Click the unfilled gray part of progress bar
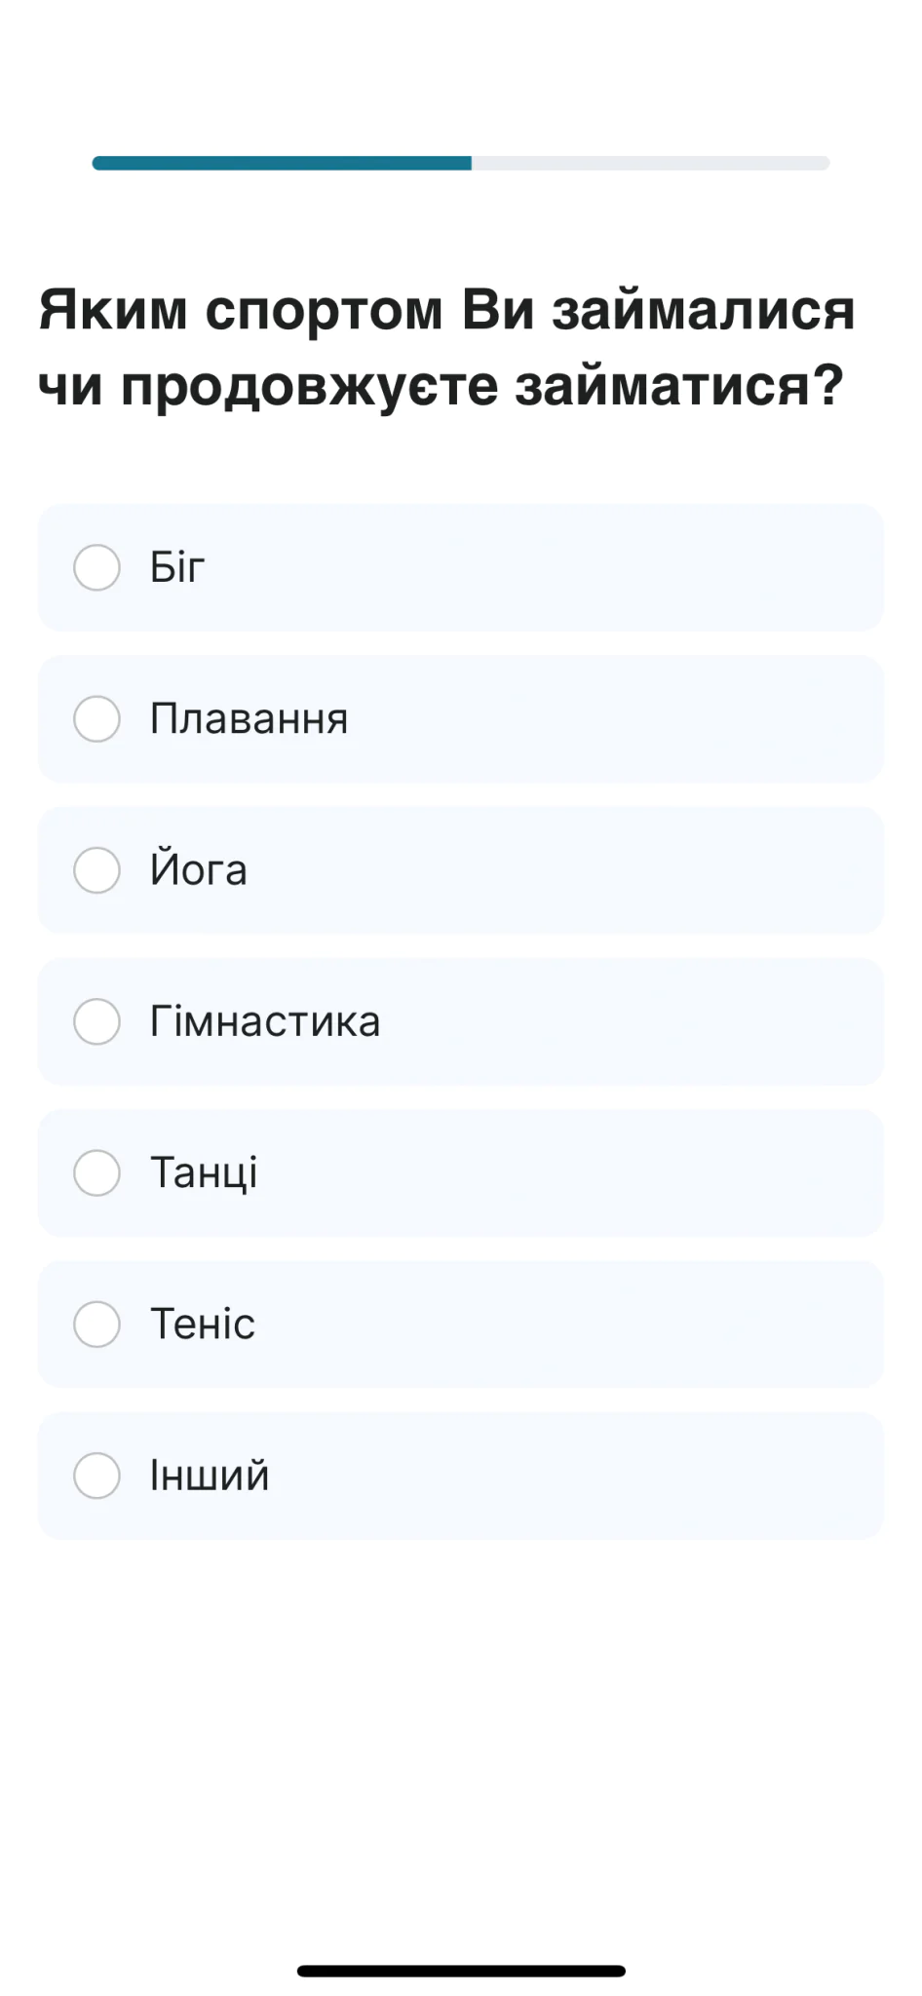Viewport: 922px width, 1996px height. click(650, 163)
